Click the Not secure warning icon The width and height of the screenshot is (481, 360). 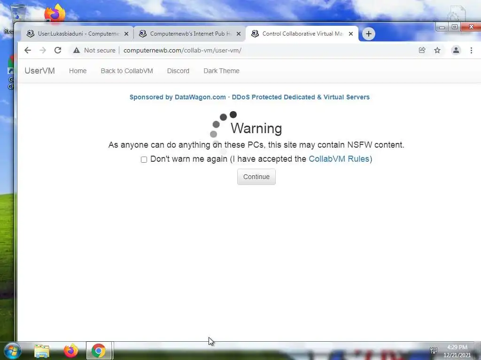pyautogui.click(x=77, y=50)
